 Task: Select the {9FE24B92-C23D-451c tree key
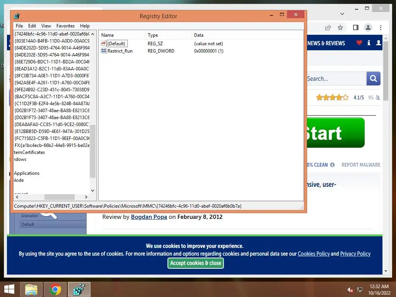pos(52,89)
